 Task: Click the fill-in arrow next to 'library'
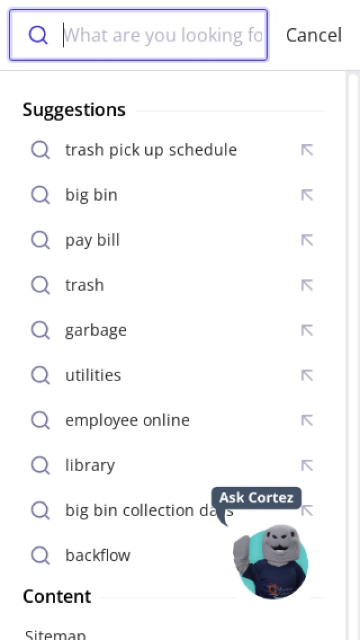307,466
